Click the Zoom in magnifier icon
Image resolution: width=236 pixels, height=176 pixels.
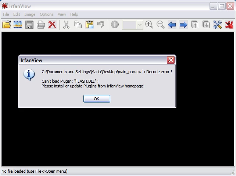pos(149,25)
